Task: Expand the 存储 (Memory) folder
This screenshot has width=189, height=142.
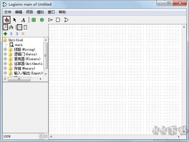Action: 5,68
